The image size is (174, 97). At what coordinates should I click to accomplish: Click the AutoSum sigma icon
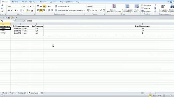[155, 5]
